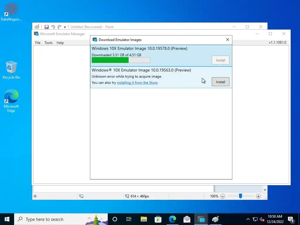Click the Cortana circle icon on taskbar
The width and height of the screenshot is (300, 225).
click(x=115, y=219)
